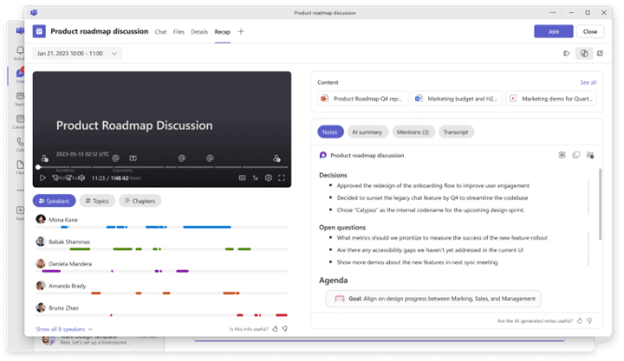Click the Join meeting button
The image size is (624, 361).
[554, 31]
